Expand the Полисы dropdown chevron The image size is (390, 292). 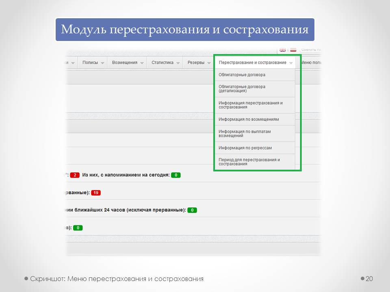[102, 63]
